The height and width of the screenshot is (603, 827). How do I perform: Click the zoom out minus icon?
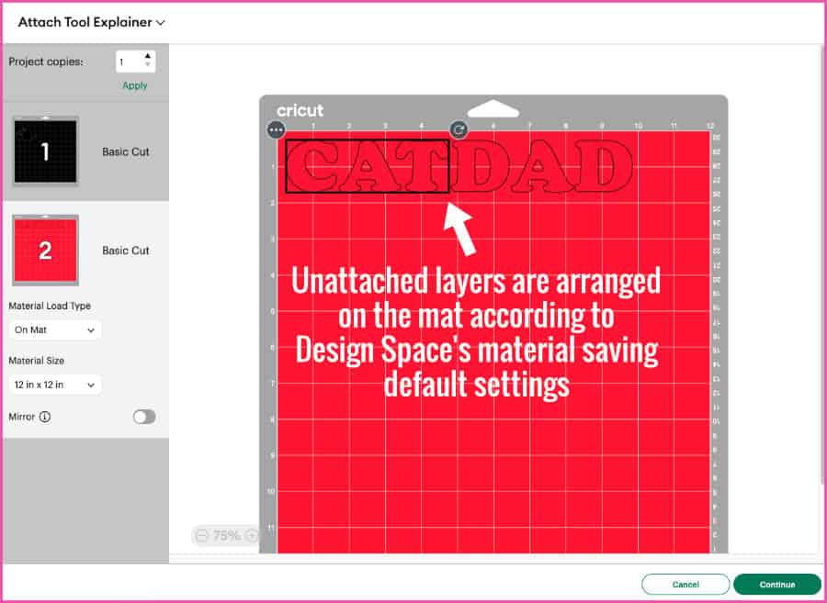point(202,536)
